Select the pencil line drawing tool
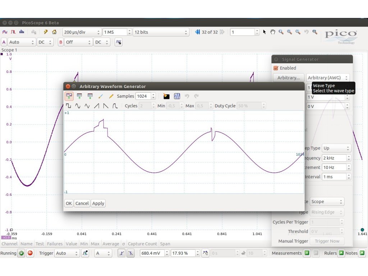This screenshot has height=276, width=368. point(111,96)
